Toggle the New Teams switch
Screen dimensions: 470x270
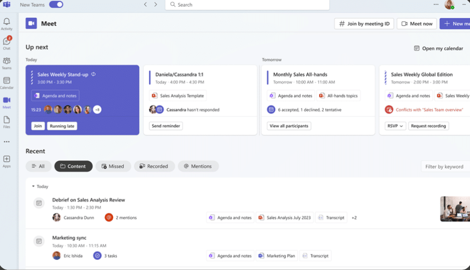click(x=56, y=5)
